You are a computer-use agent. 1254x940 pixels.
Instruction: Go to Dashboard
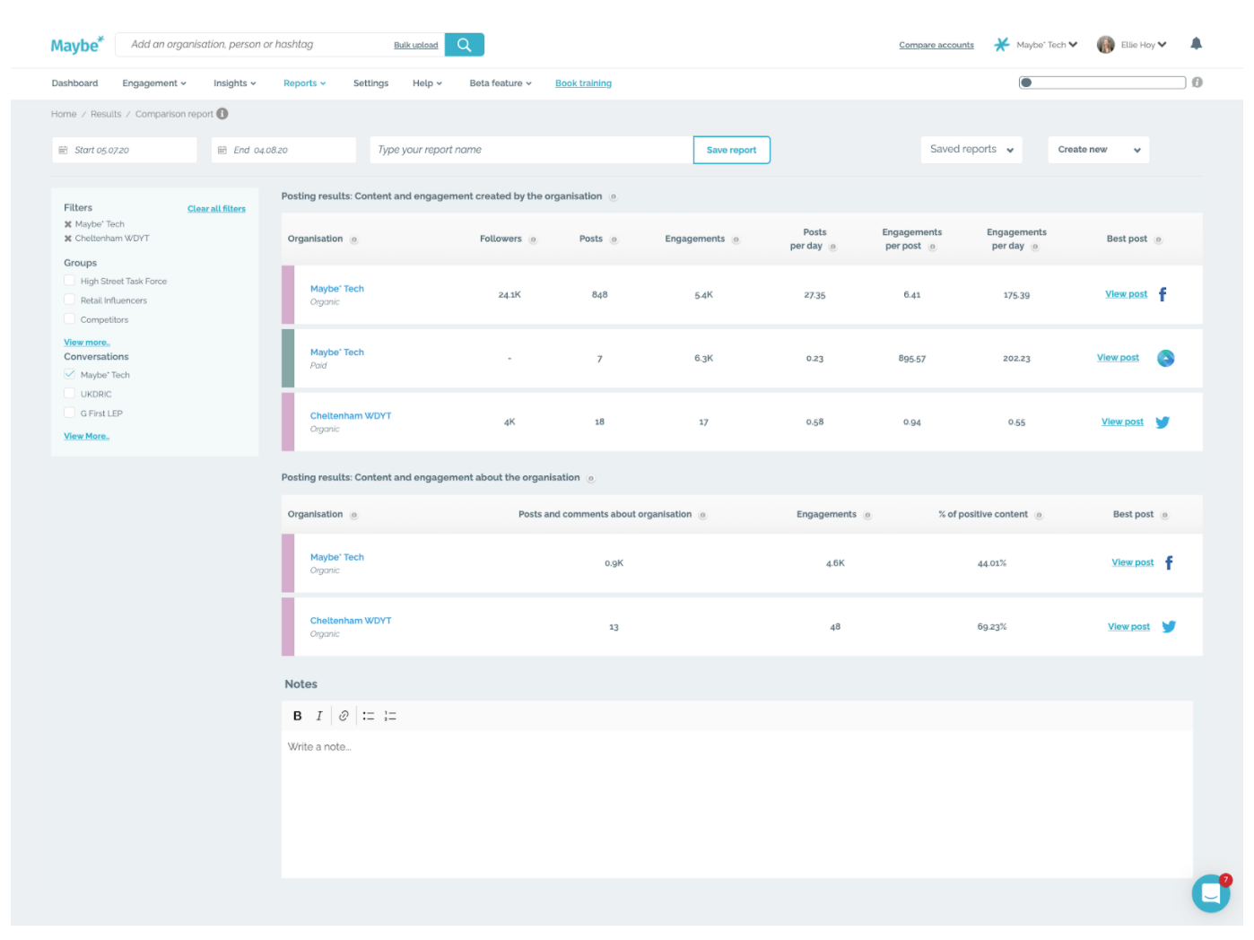[74, 83]
